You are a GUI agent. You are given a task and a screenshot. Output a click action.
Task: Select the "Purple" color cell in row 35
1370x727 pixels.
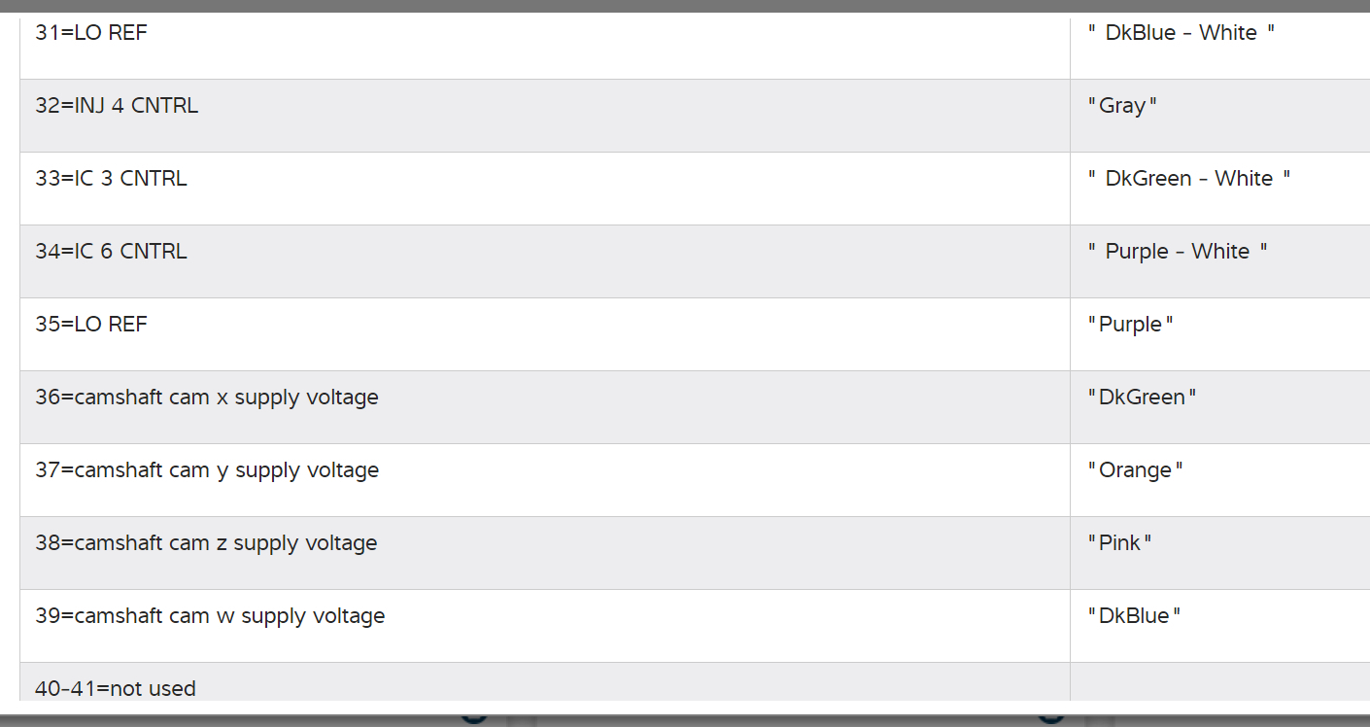point(1130,325)
